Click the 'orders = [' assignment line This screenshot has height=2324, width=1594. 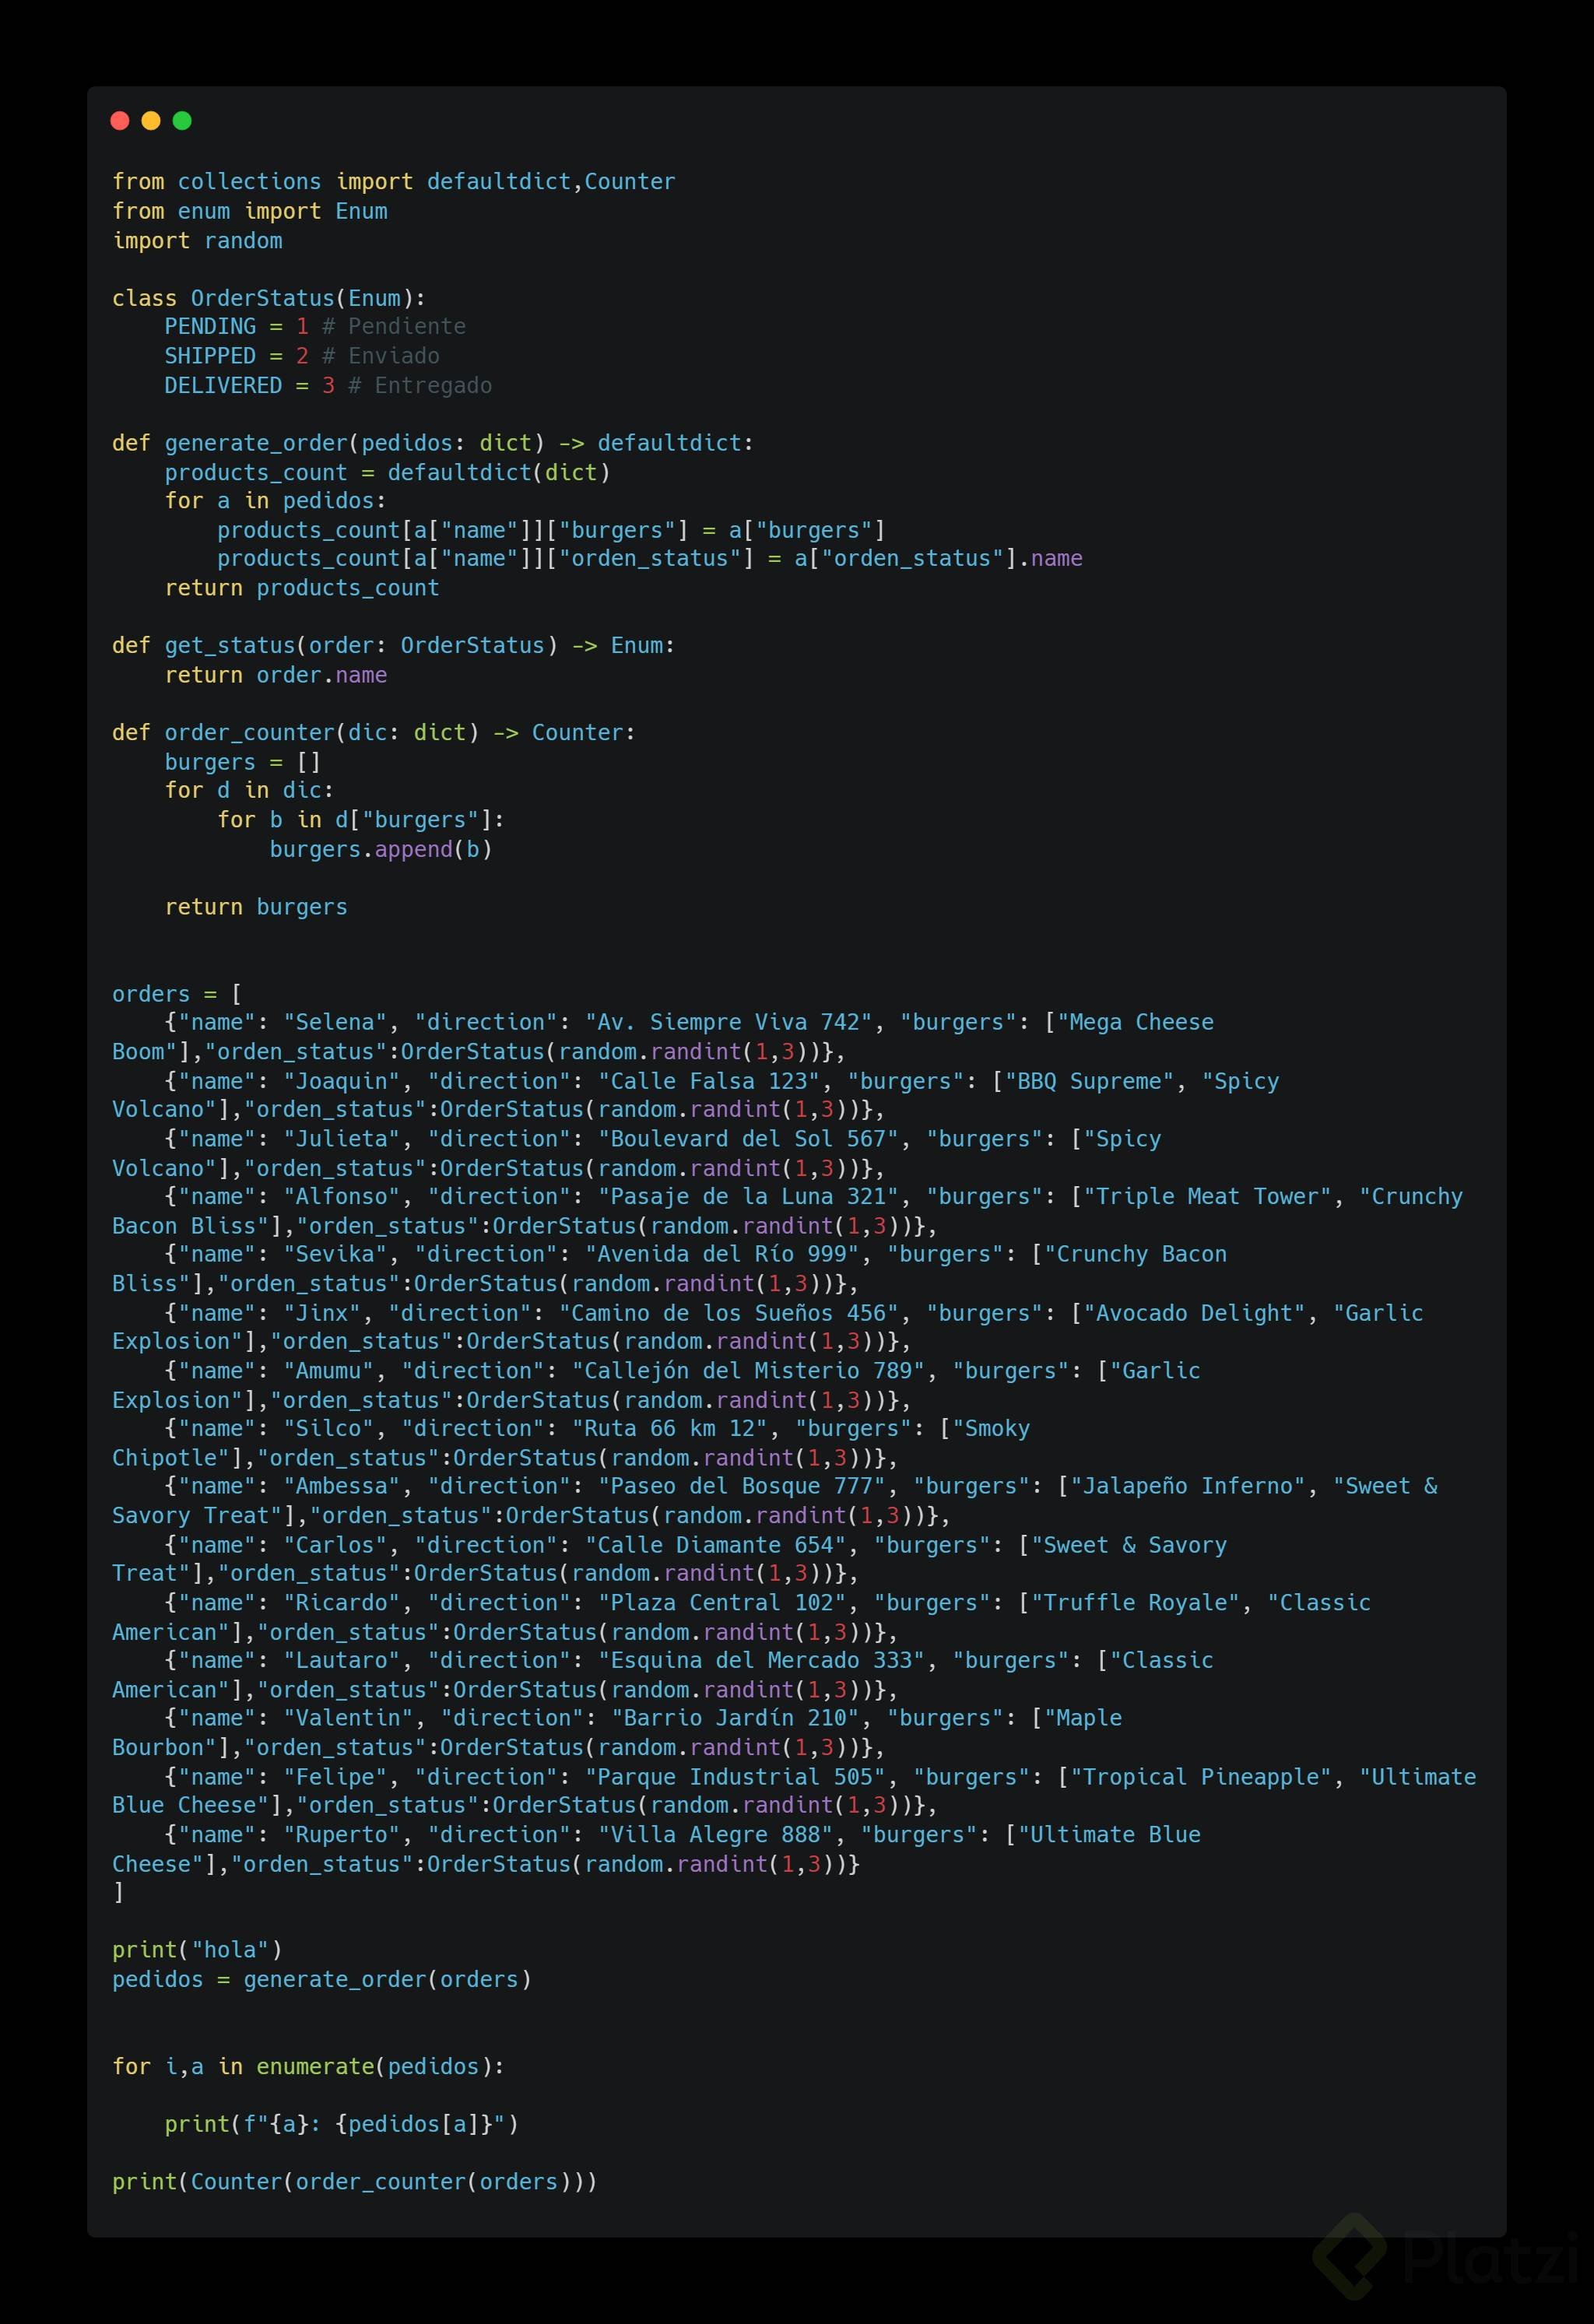coord(176,994)
